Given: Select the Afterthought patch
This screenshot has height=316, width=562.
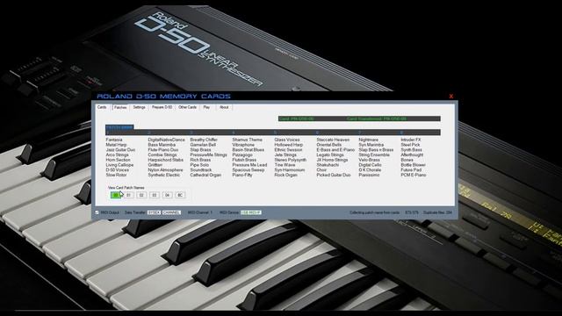Looking at the screenshot, I should pos(412,154).
